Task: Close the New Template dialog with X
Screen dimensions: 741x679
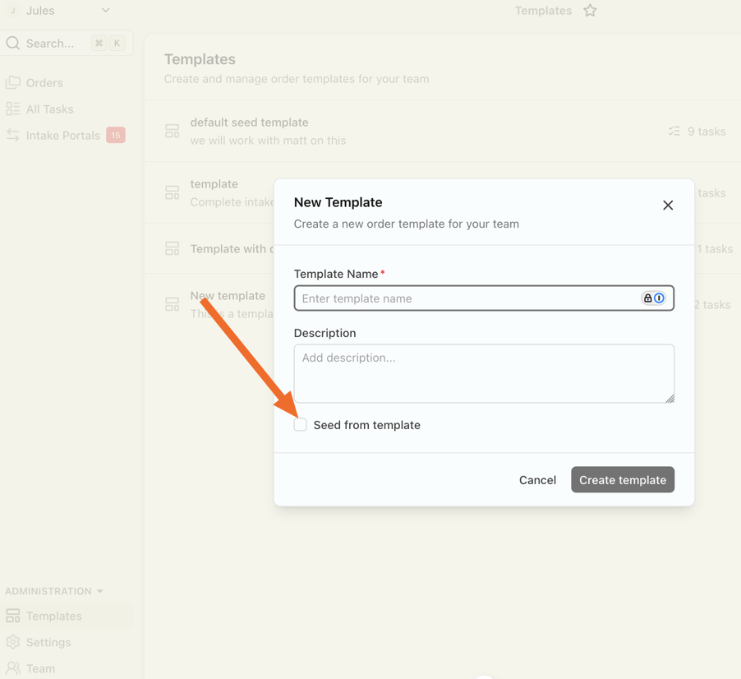Action: click(668, 206)
